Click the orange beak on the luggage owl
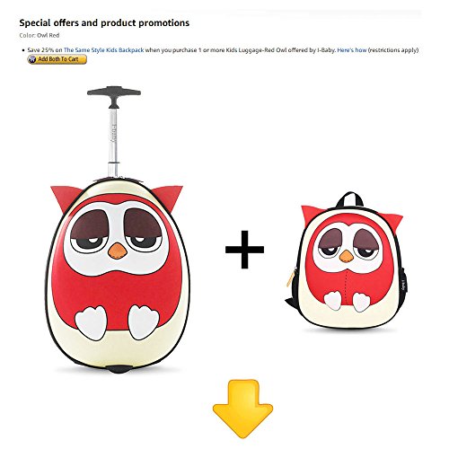 [118, 251]
